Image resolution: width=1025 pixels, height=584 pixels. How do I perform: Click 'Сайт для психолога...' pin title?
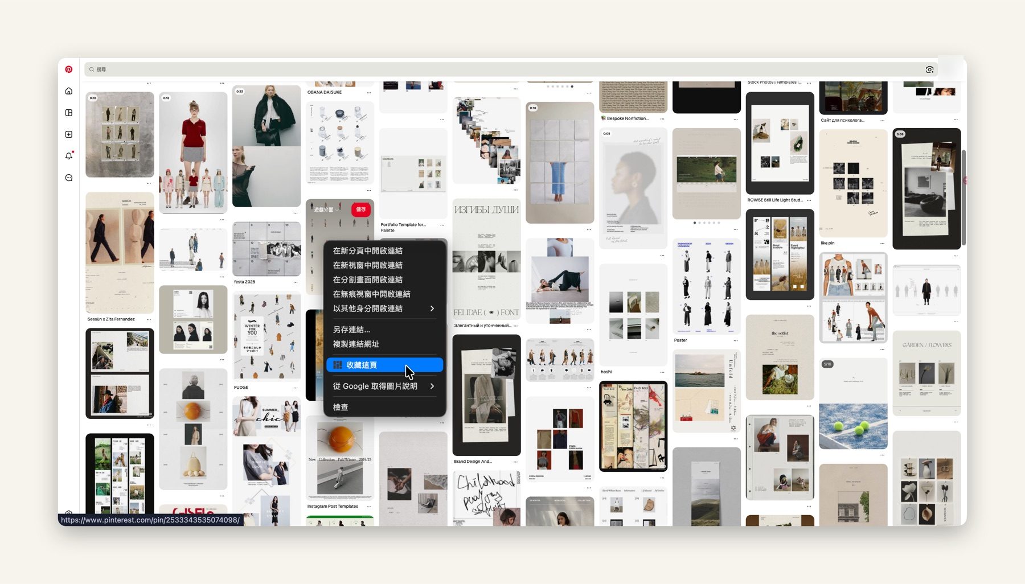[x=842, y=120]
